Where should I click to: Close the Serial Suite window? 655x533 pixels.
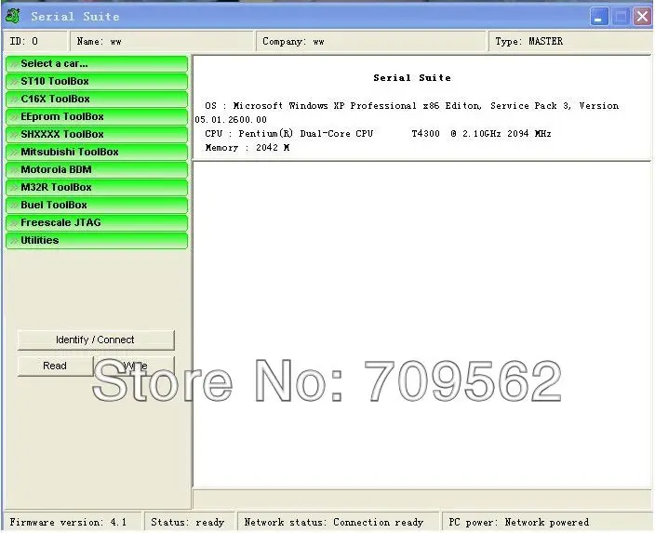click(x=643, y=17)
